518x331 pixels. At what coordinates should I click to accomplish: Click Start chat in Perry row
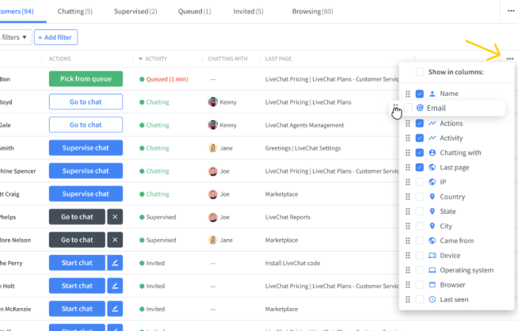coord(77,263)
